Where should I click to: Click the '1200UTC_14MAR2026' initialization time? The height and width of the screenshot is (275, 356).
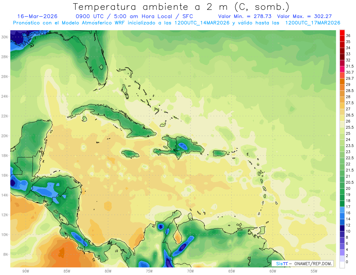point(202,23)
